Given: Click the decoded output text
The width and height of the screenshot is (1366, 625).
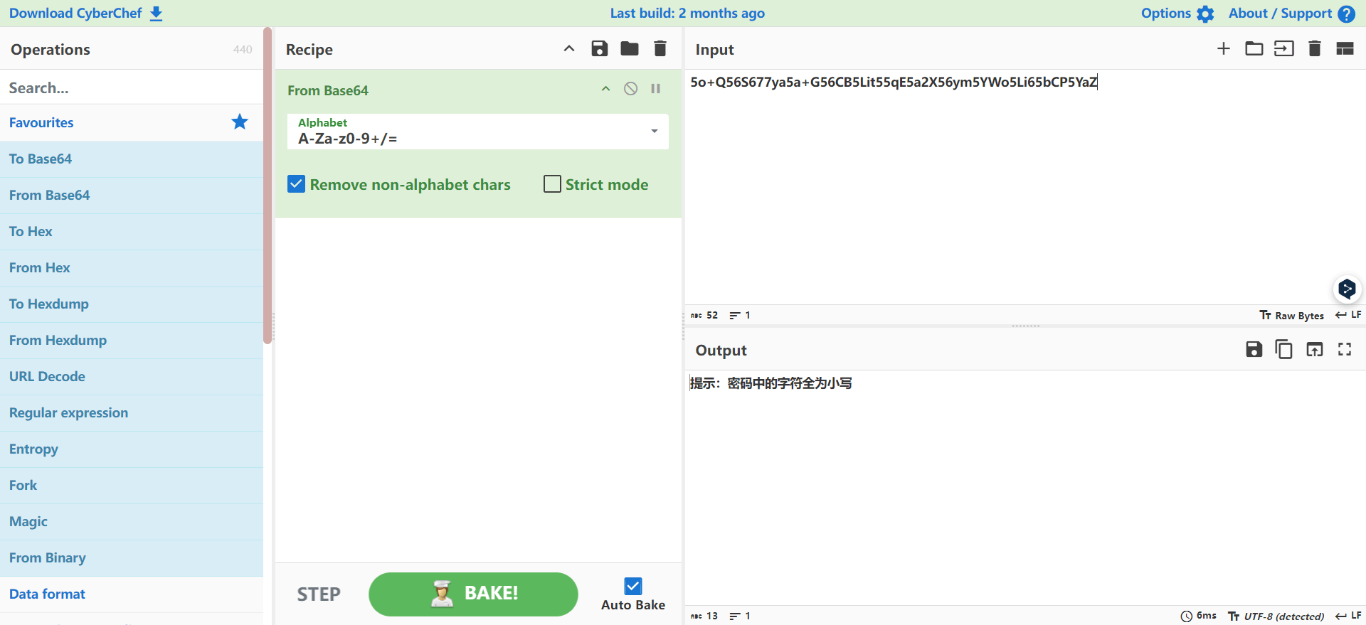Looking at the screenshot, I should tap(771, 383).
